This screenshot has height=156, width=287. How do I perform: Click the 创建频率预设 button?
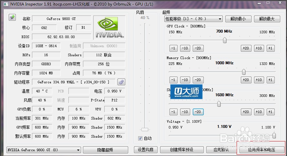point(181,150)
